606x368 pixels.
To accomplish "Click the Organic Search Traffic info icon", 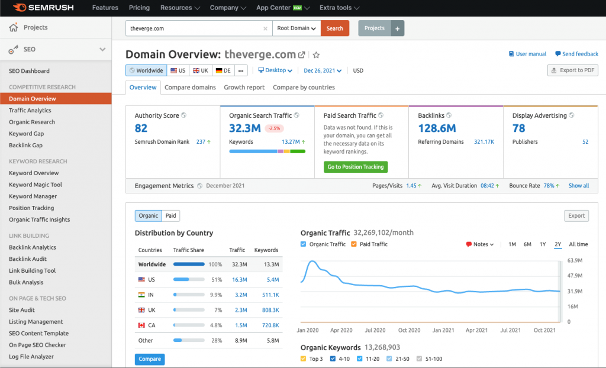I will pyautogui.click(x=296, y=115).
